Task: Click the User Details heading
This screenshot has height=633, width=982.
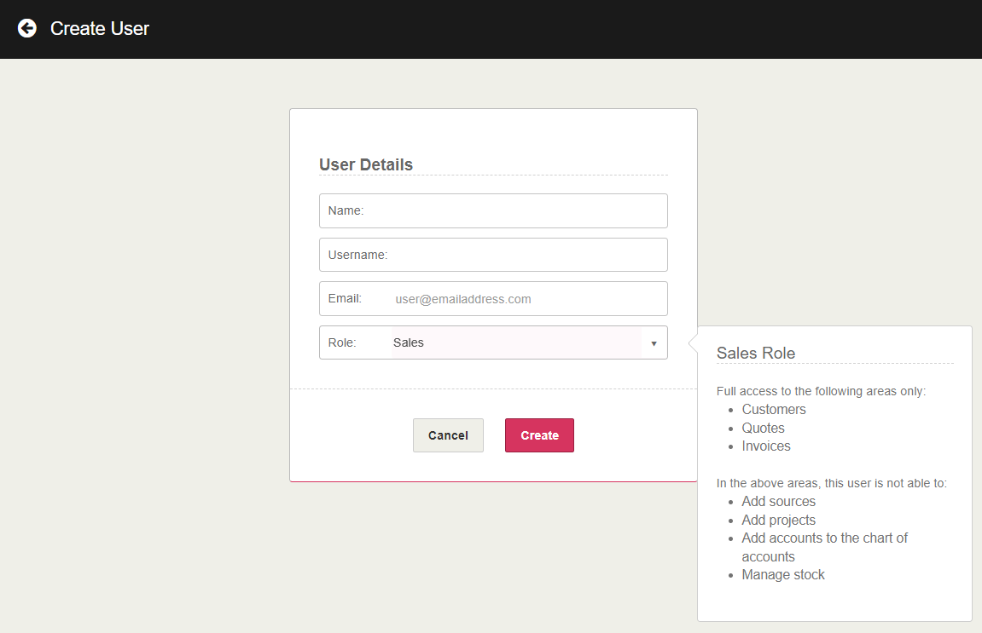Action: (366, 164)
